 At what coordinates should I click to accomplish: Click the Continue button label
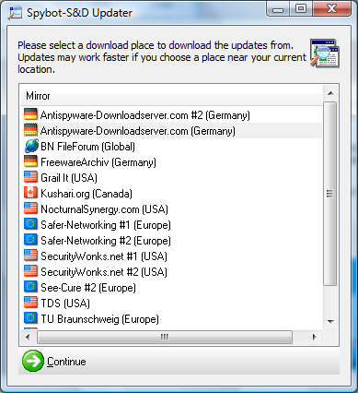pyautogui.click(x=66, y=362)
